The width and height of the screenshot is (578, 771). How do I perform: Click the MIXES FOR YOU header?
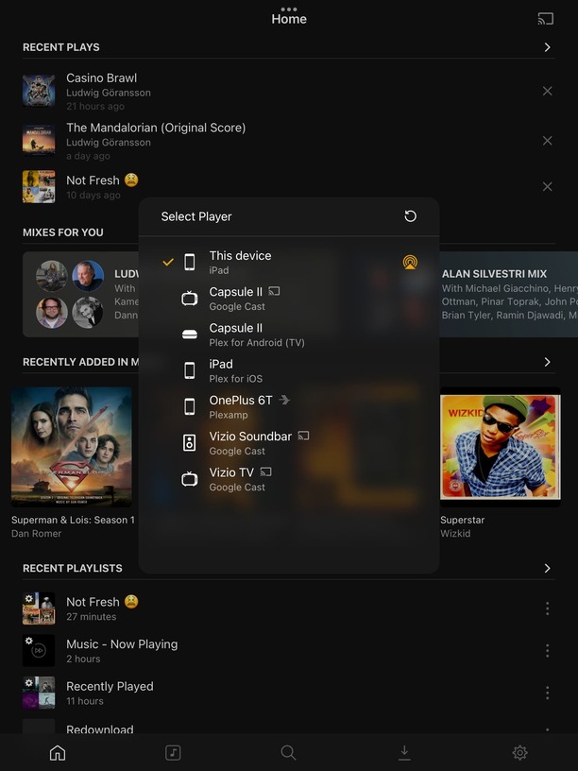coord(63,232)
